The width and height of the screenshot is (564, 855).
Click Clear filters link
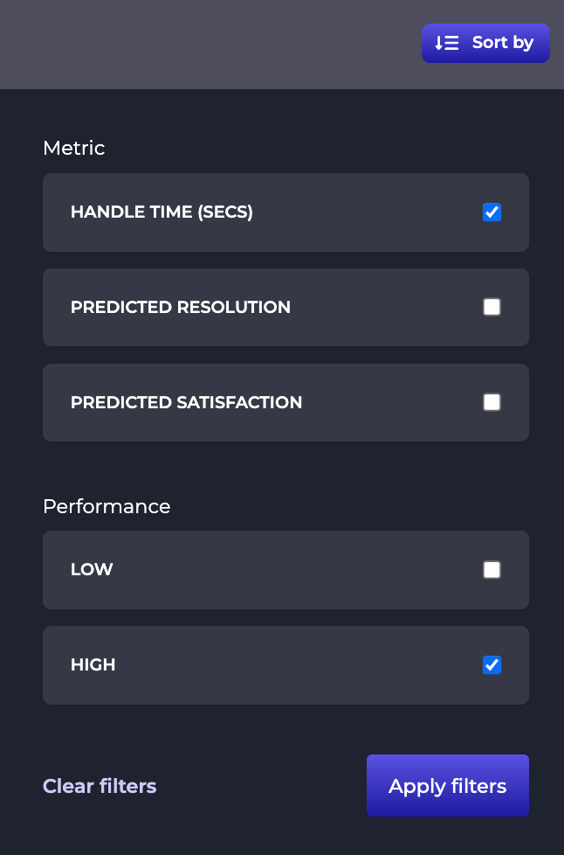click(x=100, y=786)
